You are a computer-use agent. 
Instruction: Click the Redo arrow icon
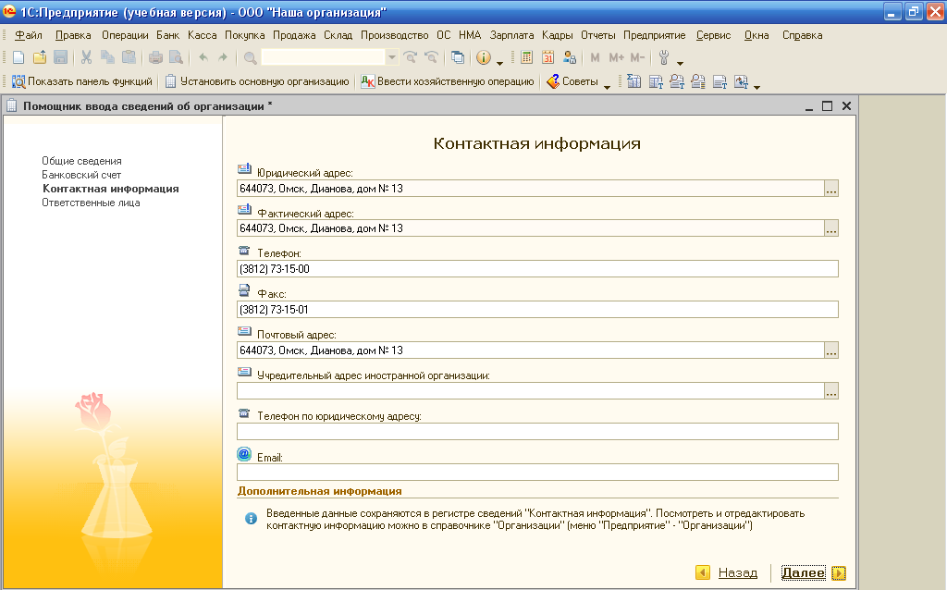click(x=223, y=57)
